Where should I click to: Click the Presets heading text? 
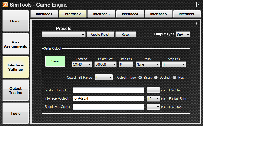pyautogui.click(x=63, y=29)
